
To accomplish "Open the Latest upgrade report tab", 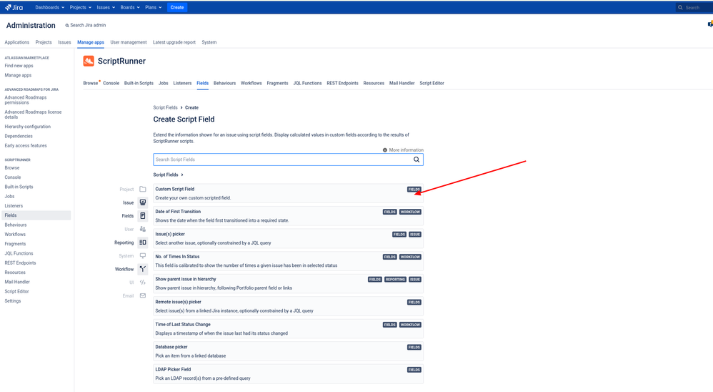I will tap(174, 42).
